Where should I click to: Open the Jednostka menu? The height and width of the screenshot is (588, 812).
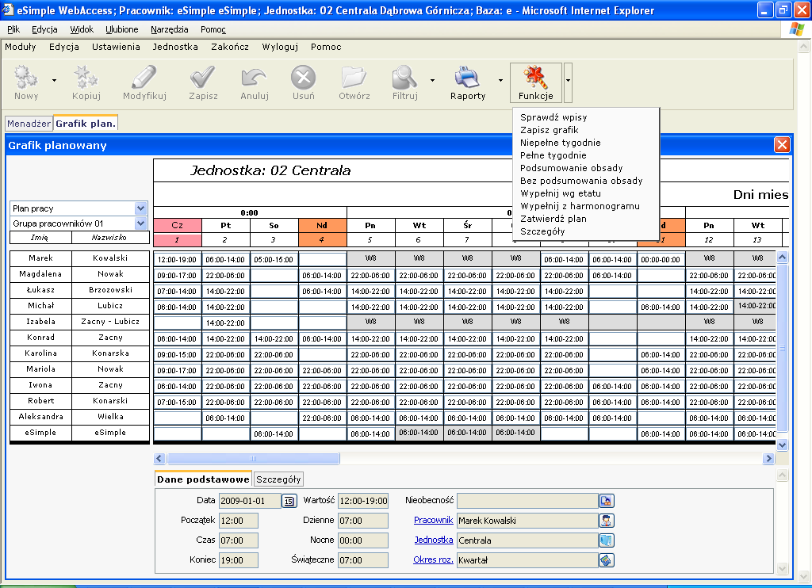click(175, 47)
